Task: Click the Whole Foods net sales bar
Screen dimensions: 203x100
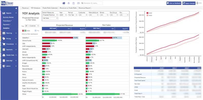Action: click(x=92, y=41)
